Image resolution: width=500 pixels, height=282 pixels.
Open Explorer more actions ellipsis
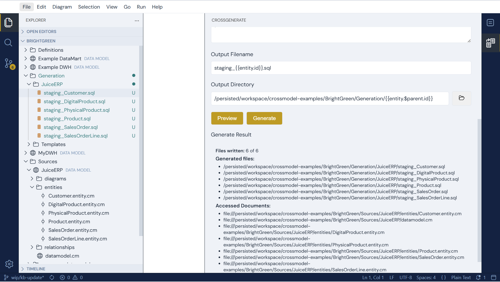point(137,21)
